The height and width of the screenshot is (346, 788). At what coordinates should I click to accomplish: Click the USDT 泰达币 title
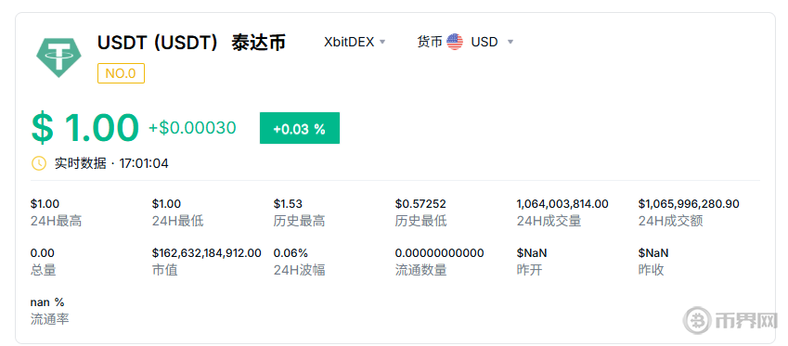pyautogui.click(x=191, y=42)
